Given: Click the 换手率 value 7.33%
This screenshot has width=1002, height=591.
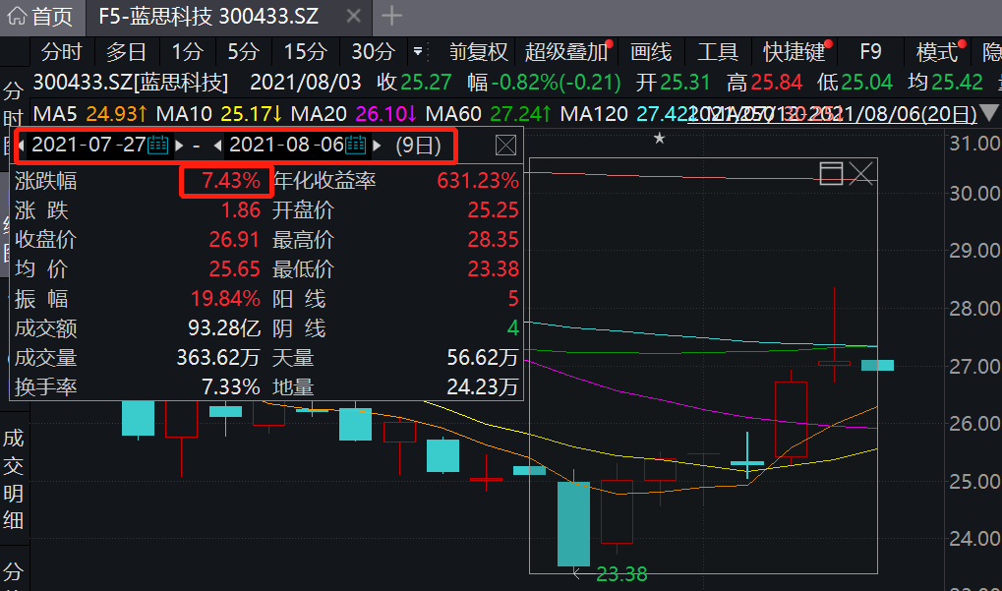Looking at the screenshot, I should click(231, 387).
